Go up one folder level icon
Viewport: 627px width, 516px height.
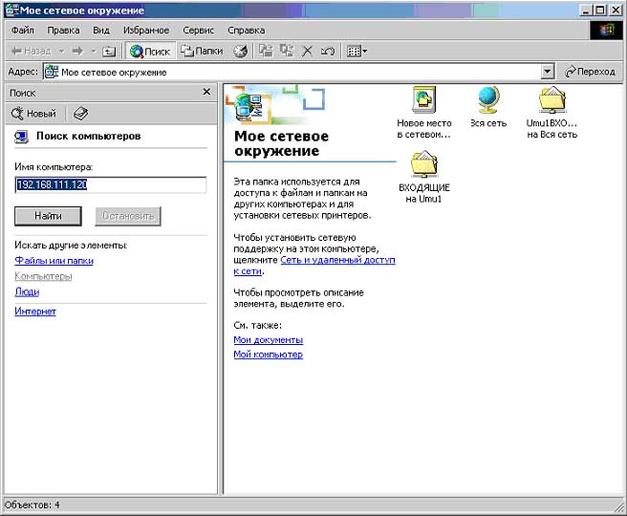coord(109,52)
